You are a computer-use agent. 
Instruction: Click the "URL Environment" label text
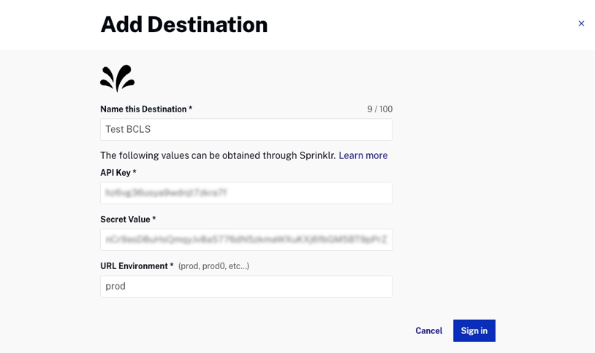click(134, 266)
